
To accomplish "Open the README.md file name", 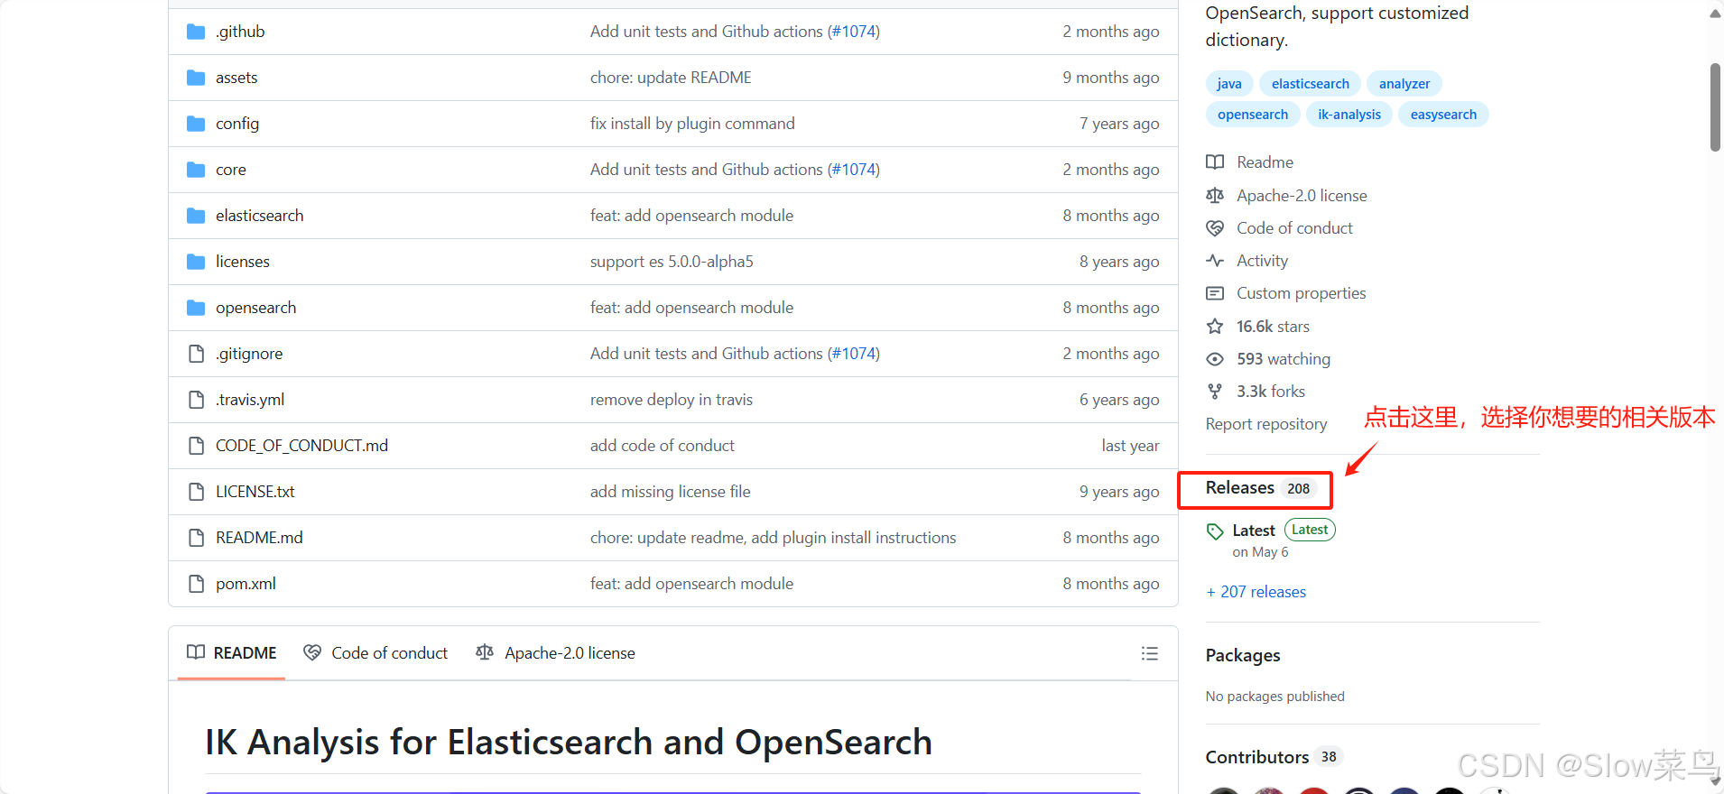I will pyautogui.click(x=259, y=538).
